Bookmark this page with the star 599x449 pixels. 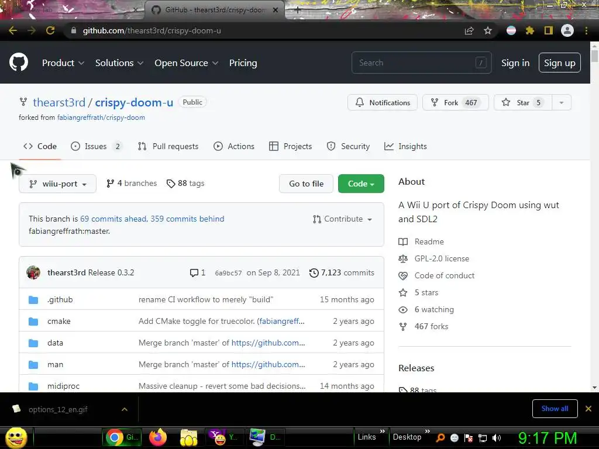(x=488, y=30)
